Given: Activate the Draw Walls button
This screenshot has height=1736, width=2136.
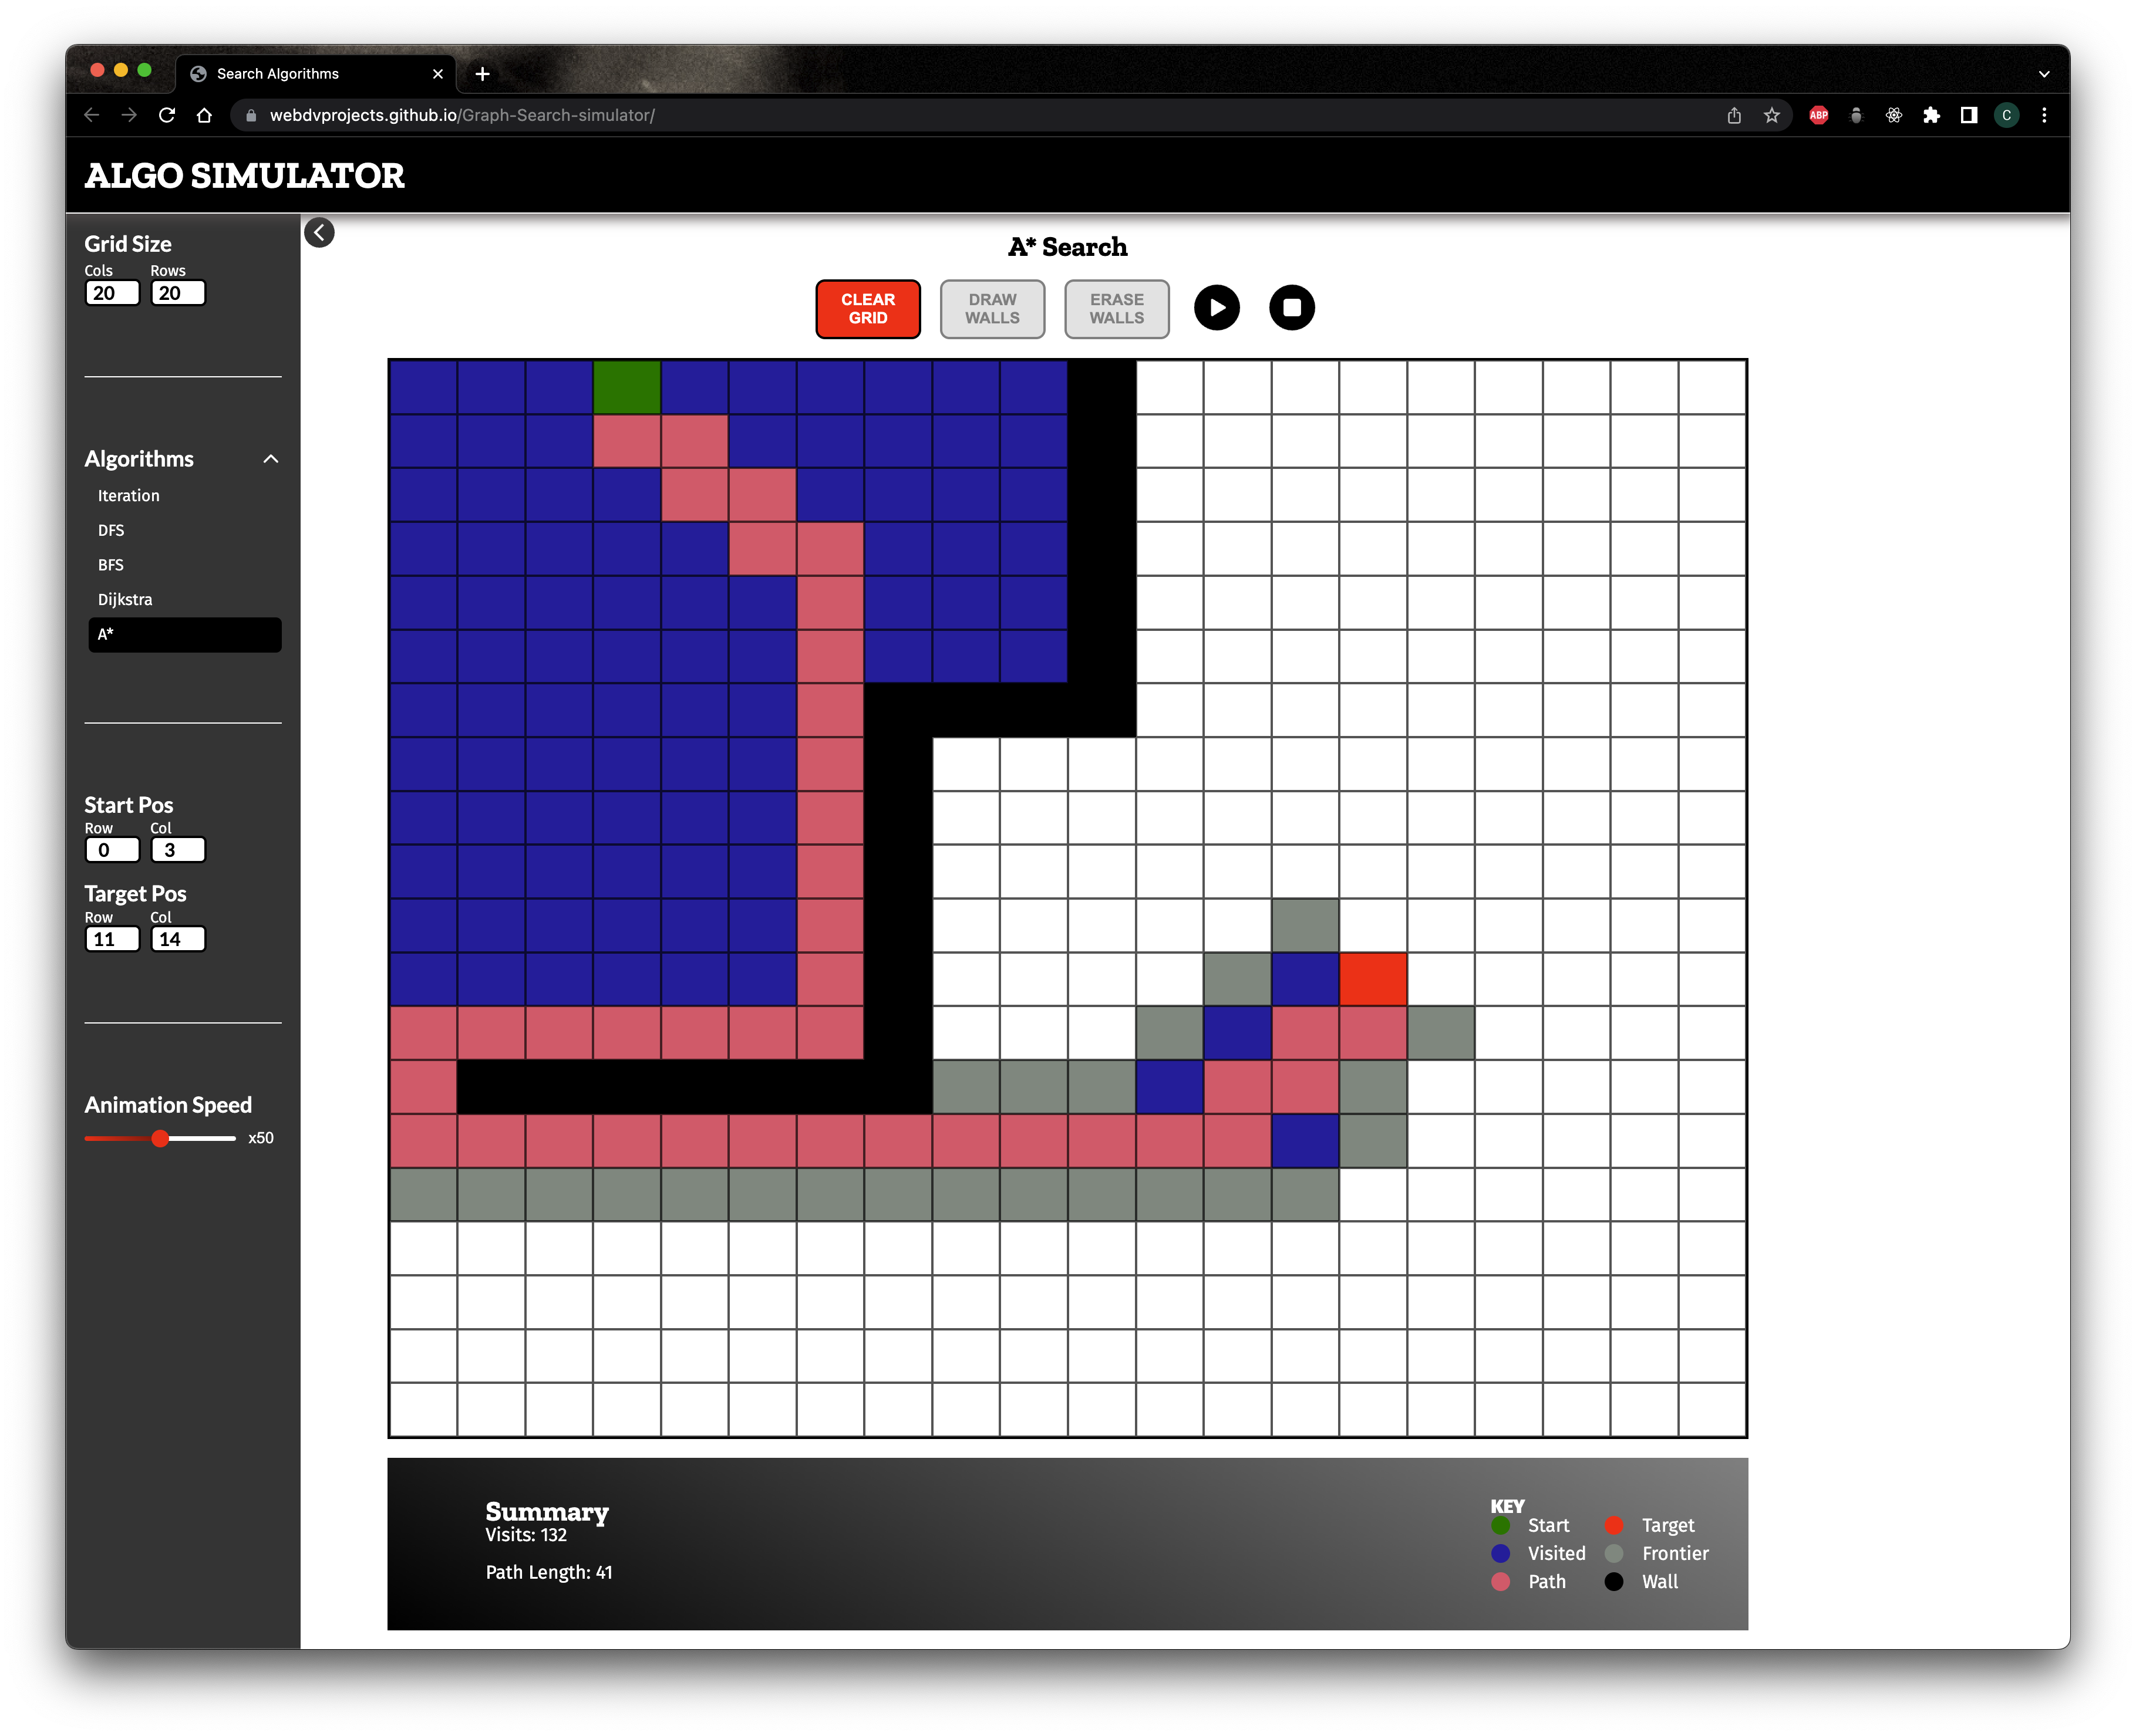Looking at the screenshot, I should pos(992,308).
